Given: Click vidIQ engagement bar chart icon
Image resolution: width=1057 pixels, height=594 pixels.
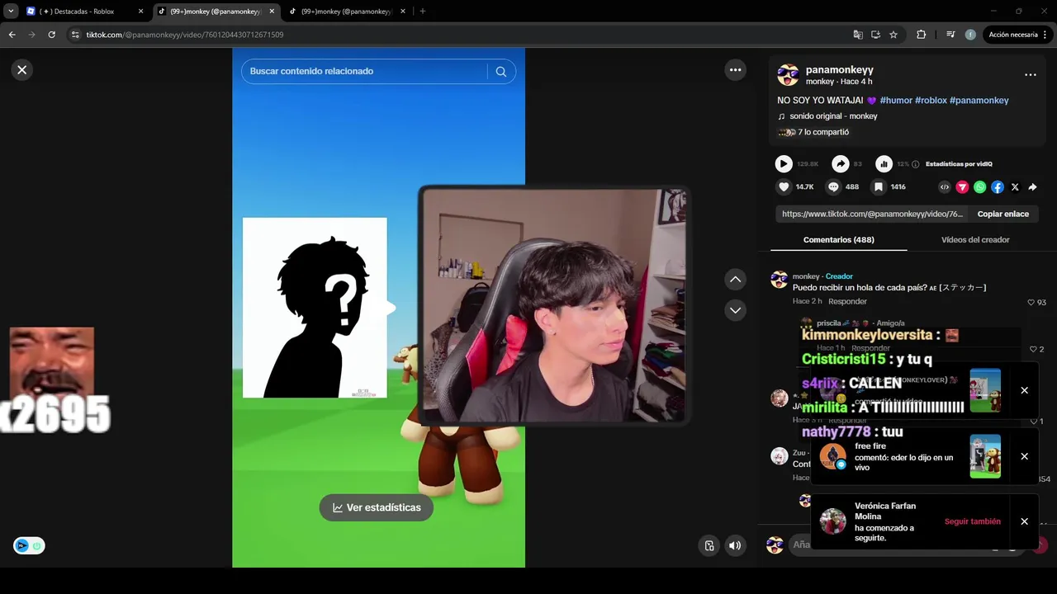Looking at the screenshot, I should (884, 164).
